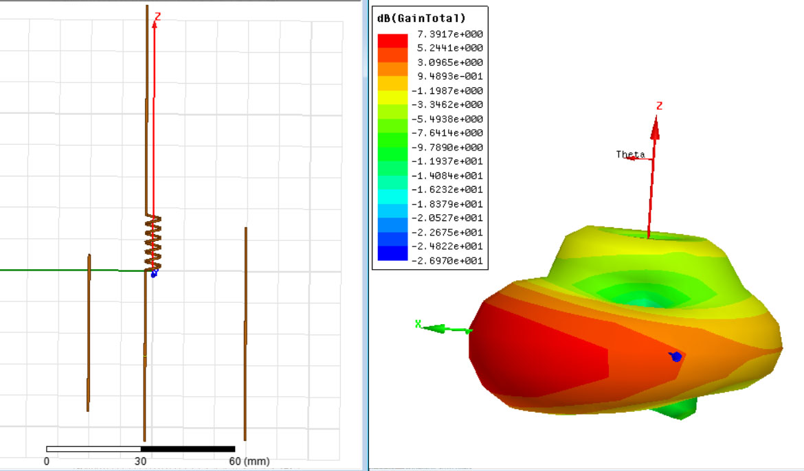
Task: Select the helical coil in the antenna model
Action: pyautogui.click(x=153, y=243)
